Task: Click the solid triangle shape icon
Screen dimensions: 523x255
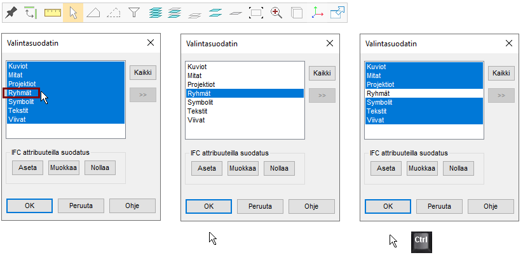Action: coord(93,12)
